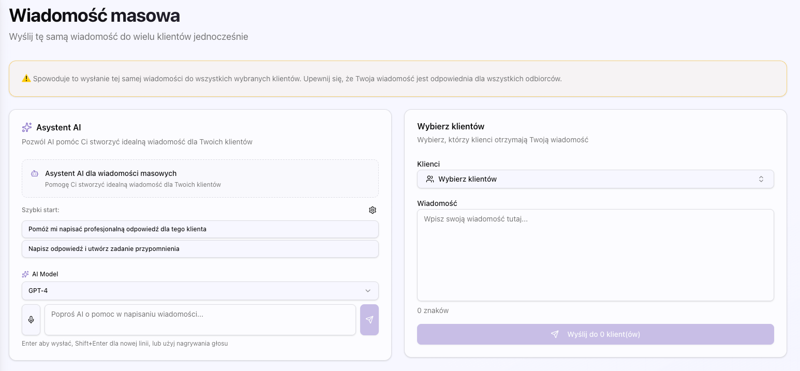Open the GPT-4 model dropdown
800x371 pixels.
tap(200, 291)
